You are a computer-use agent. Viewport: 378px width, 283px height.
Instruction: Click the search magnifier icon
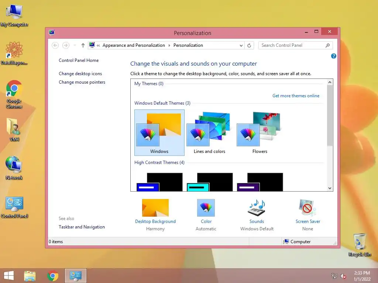[x=328, y=45]
